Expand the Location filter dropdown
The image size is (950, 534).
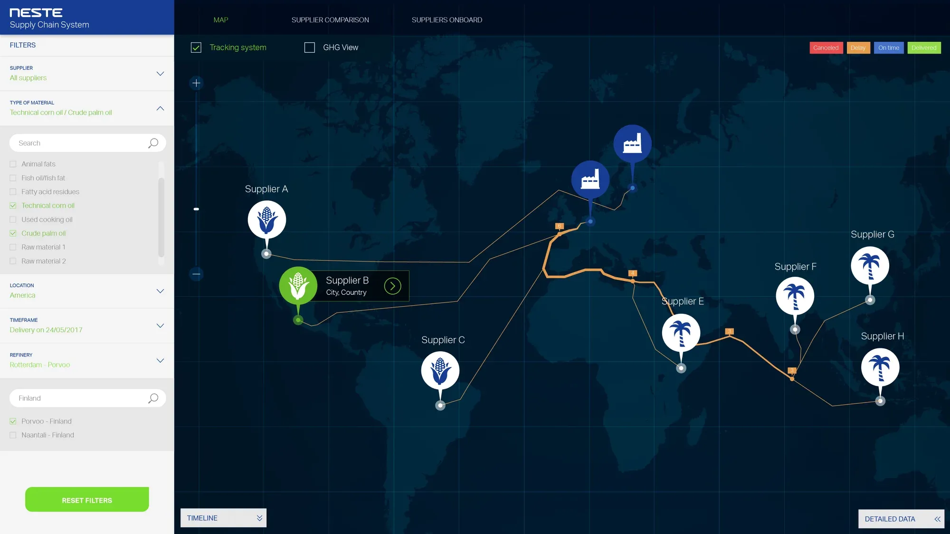coord(160,291)
